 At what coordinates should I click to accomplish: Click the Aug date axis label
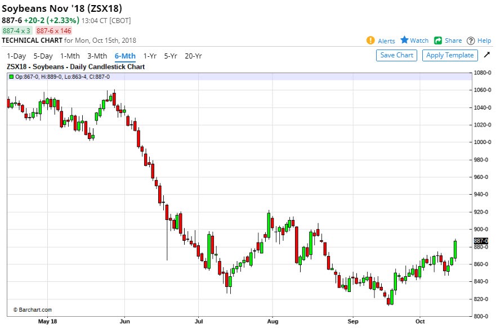coord(272,322)
